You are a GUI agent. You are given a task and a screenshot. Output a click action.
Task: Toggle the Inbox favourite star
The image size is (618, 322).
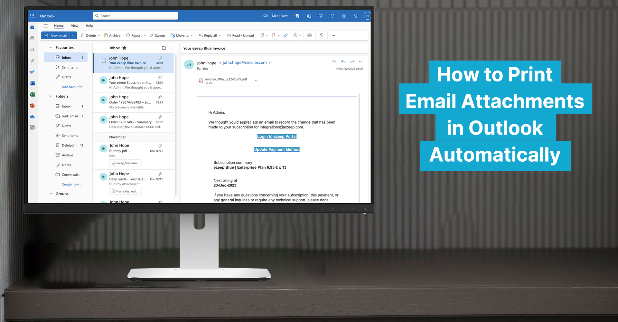pyautogui.click(x=125, y=48)
